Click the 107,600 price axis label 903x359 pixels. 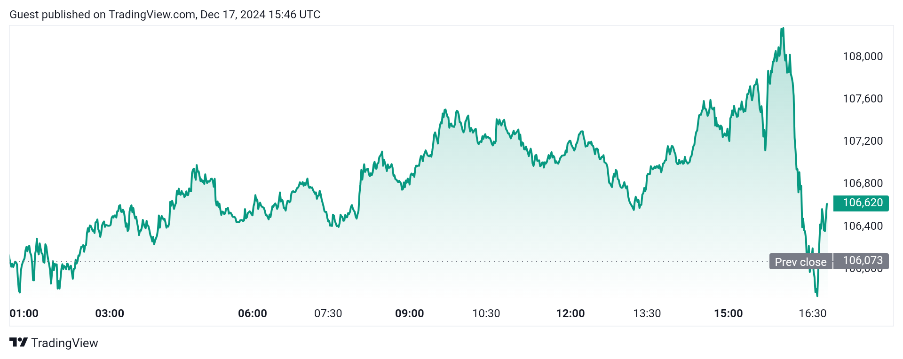pos(863,99)
